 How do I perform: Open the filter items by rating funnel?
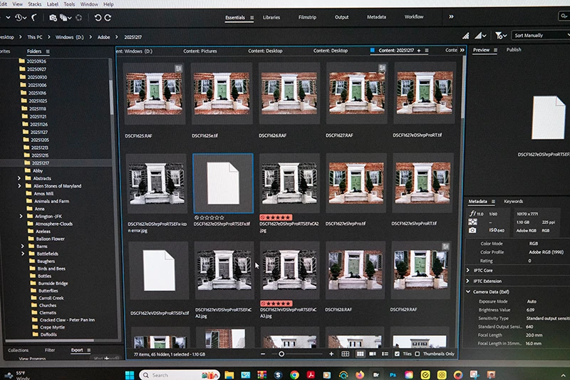pyautogui.click(x=501, y=35)
